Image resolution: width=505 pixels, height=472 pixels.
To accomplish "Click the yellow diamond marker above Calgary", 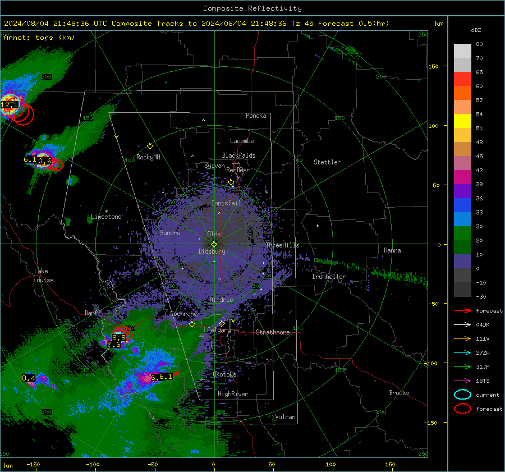I will pos(222,323).
